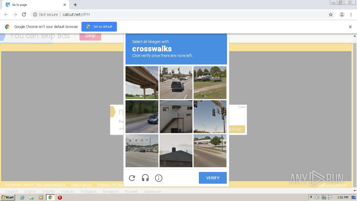Screen dimensions: 357x201
Task: Click the address bar URL
Action: [x=76, y=15]
